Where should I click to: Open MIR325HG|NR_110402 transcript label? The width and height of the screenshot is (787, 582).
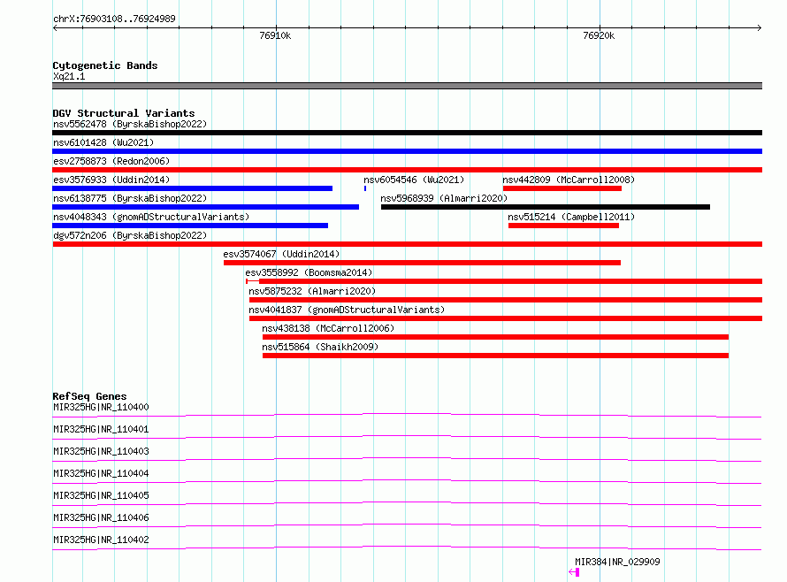[x=101, y=540]
